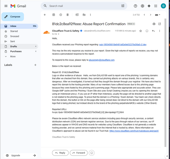
Task: Open the toolbar More options menu
Action: coord(90,15)
